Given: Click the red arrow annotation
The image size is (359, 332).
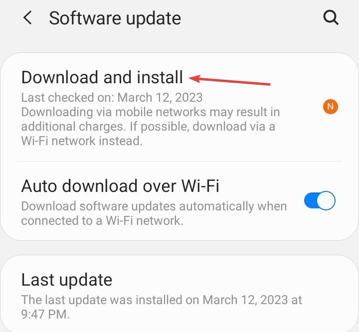Looking at the screenshot, I should pos(230,80).
